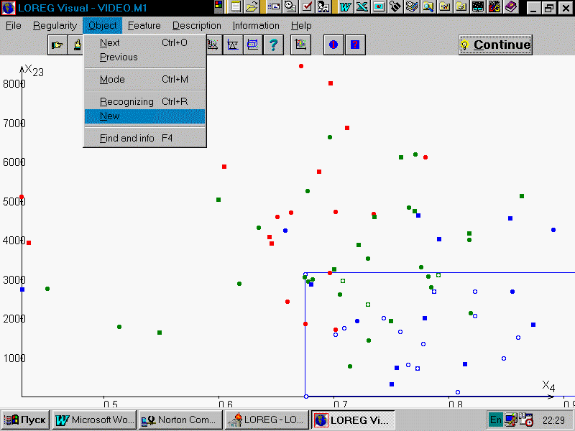
Task: Switch to Norton Commander in taskbar
Action: (180, 420)
